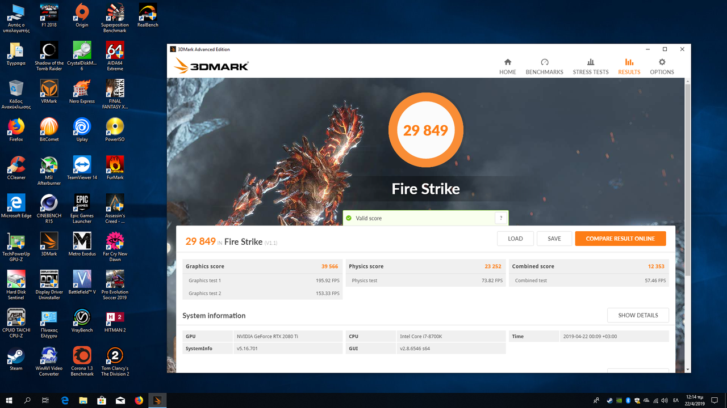Screen dimensions: 727x408
Task: Click the CrystalDiskMark 6 icon
Action: (82, 56)
